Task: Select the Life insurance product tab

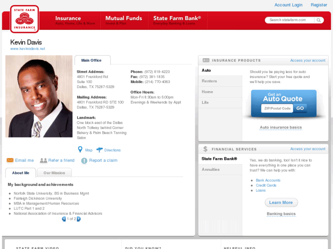Action: 220,102
